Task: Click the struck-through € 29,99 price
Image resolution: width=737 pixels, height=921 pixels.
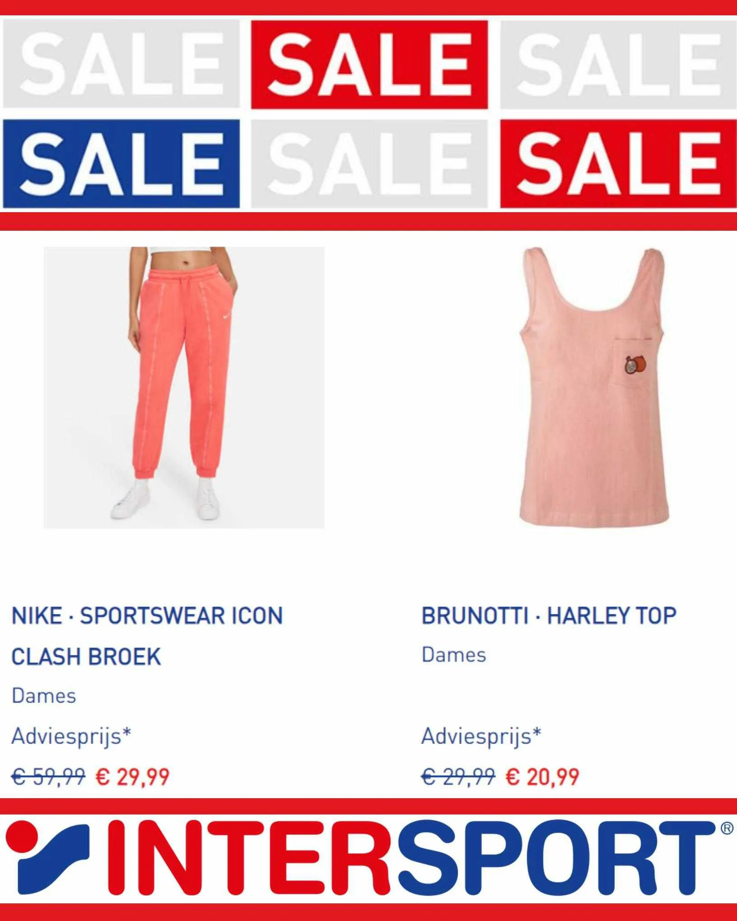Action: (x=458, y=777)
